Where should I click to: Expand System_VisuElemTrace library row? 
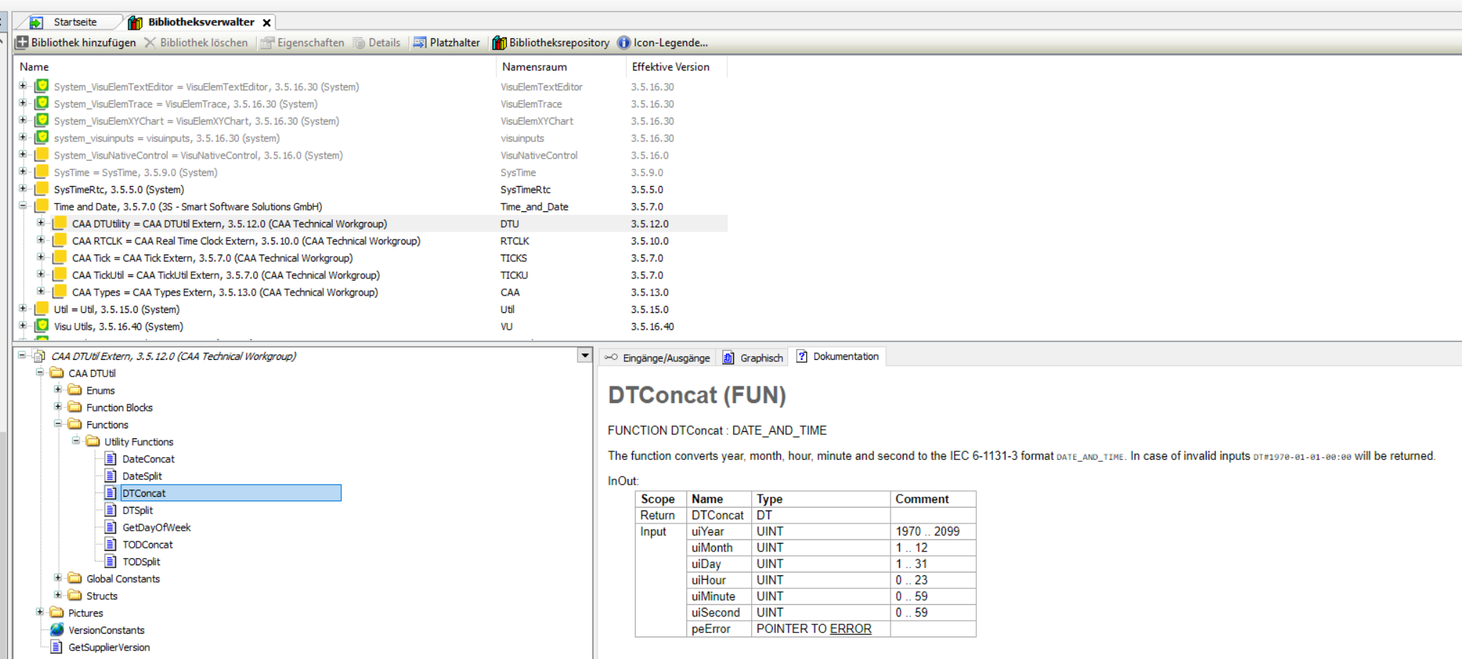[23, 103]
